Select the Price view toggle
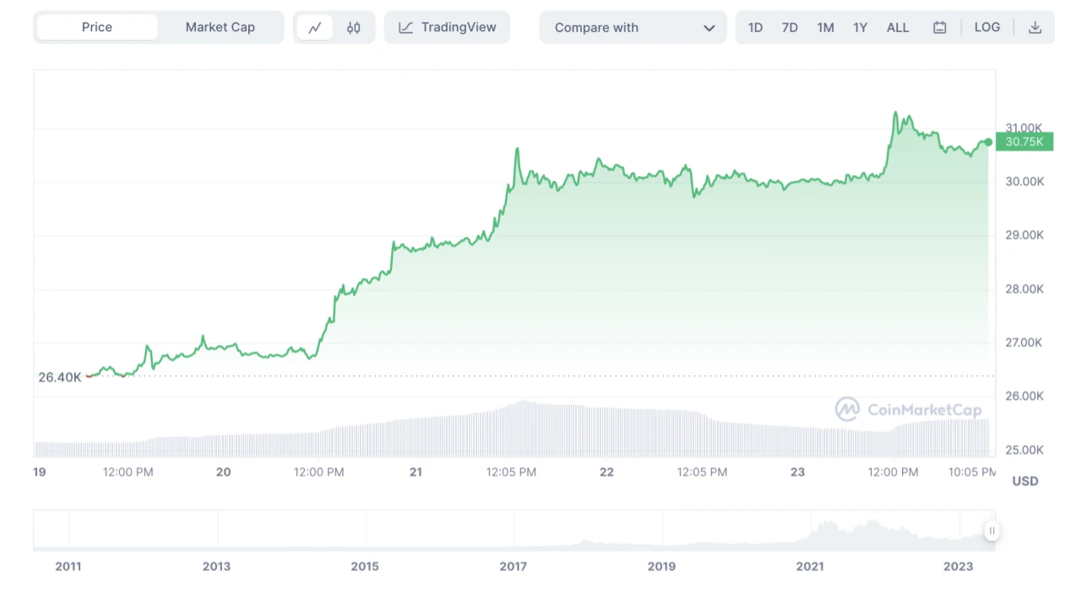 (97, 28)
